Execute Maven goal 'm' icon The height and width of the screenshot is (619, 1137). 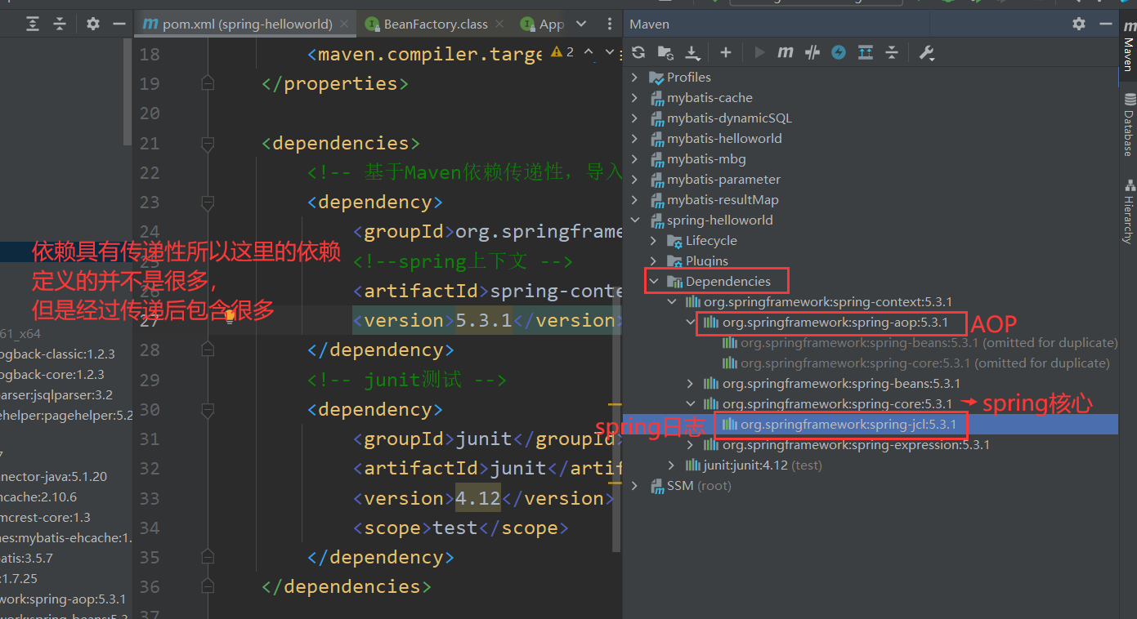coord(785,52)
